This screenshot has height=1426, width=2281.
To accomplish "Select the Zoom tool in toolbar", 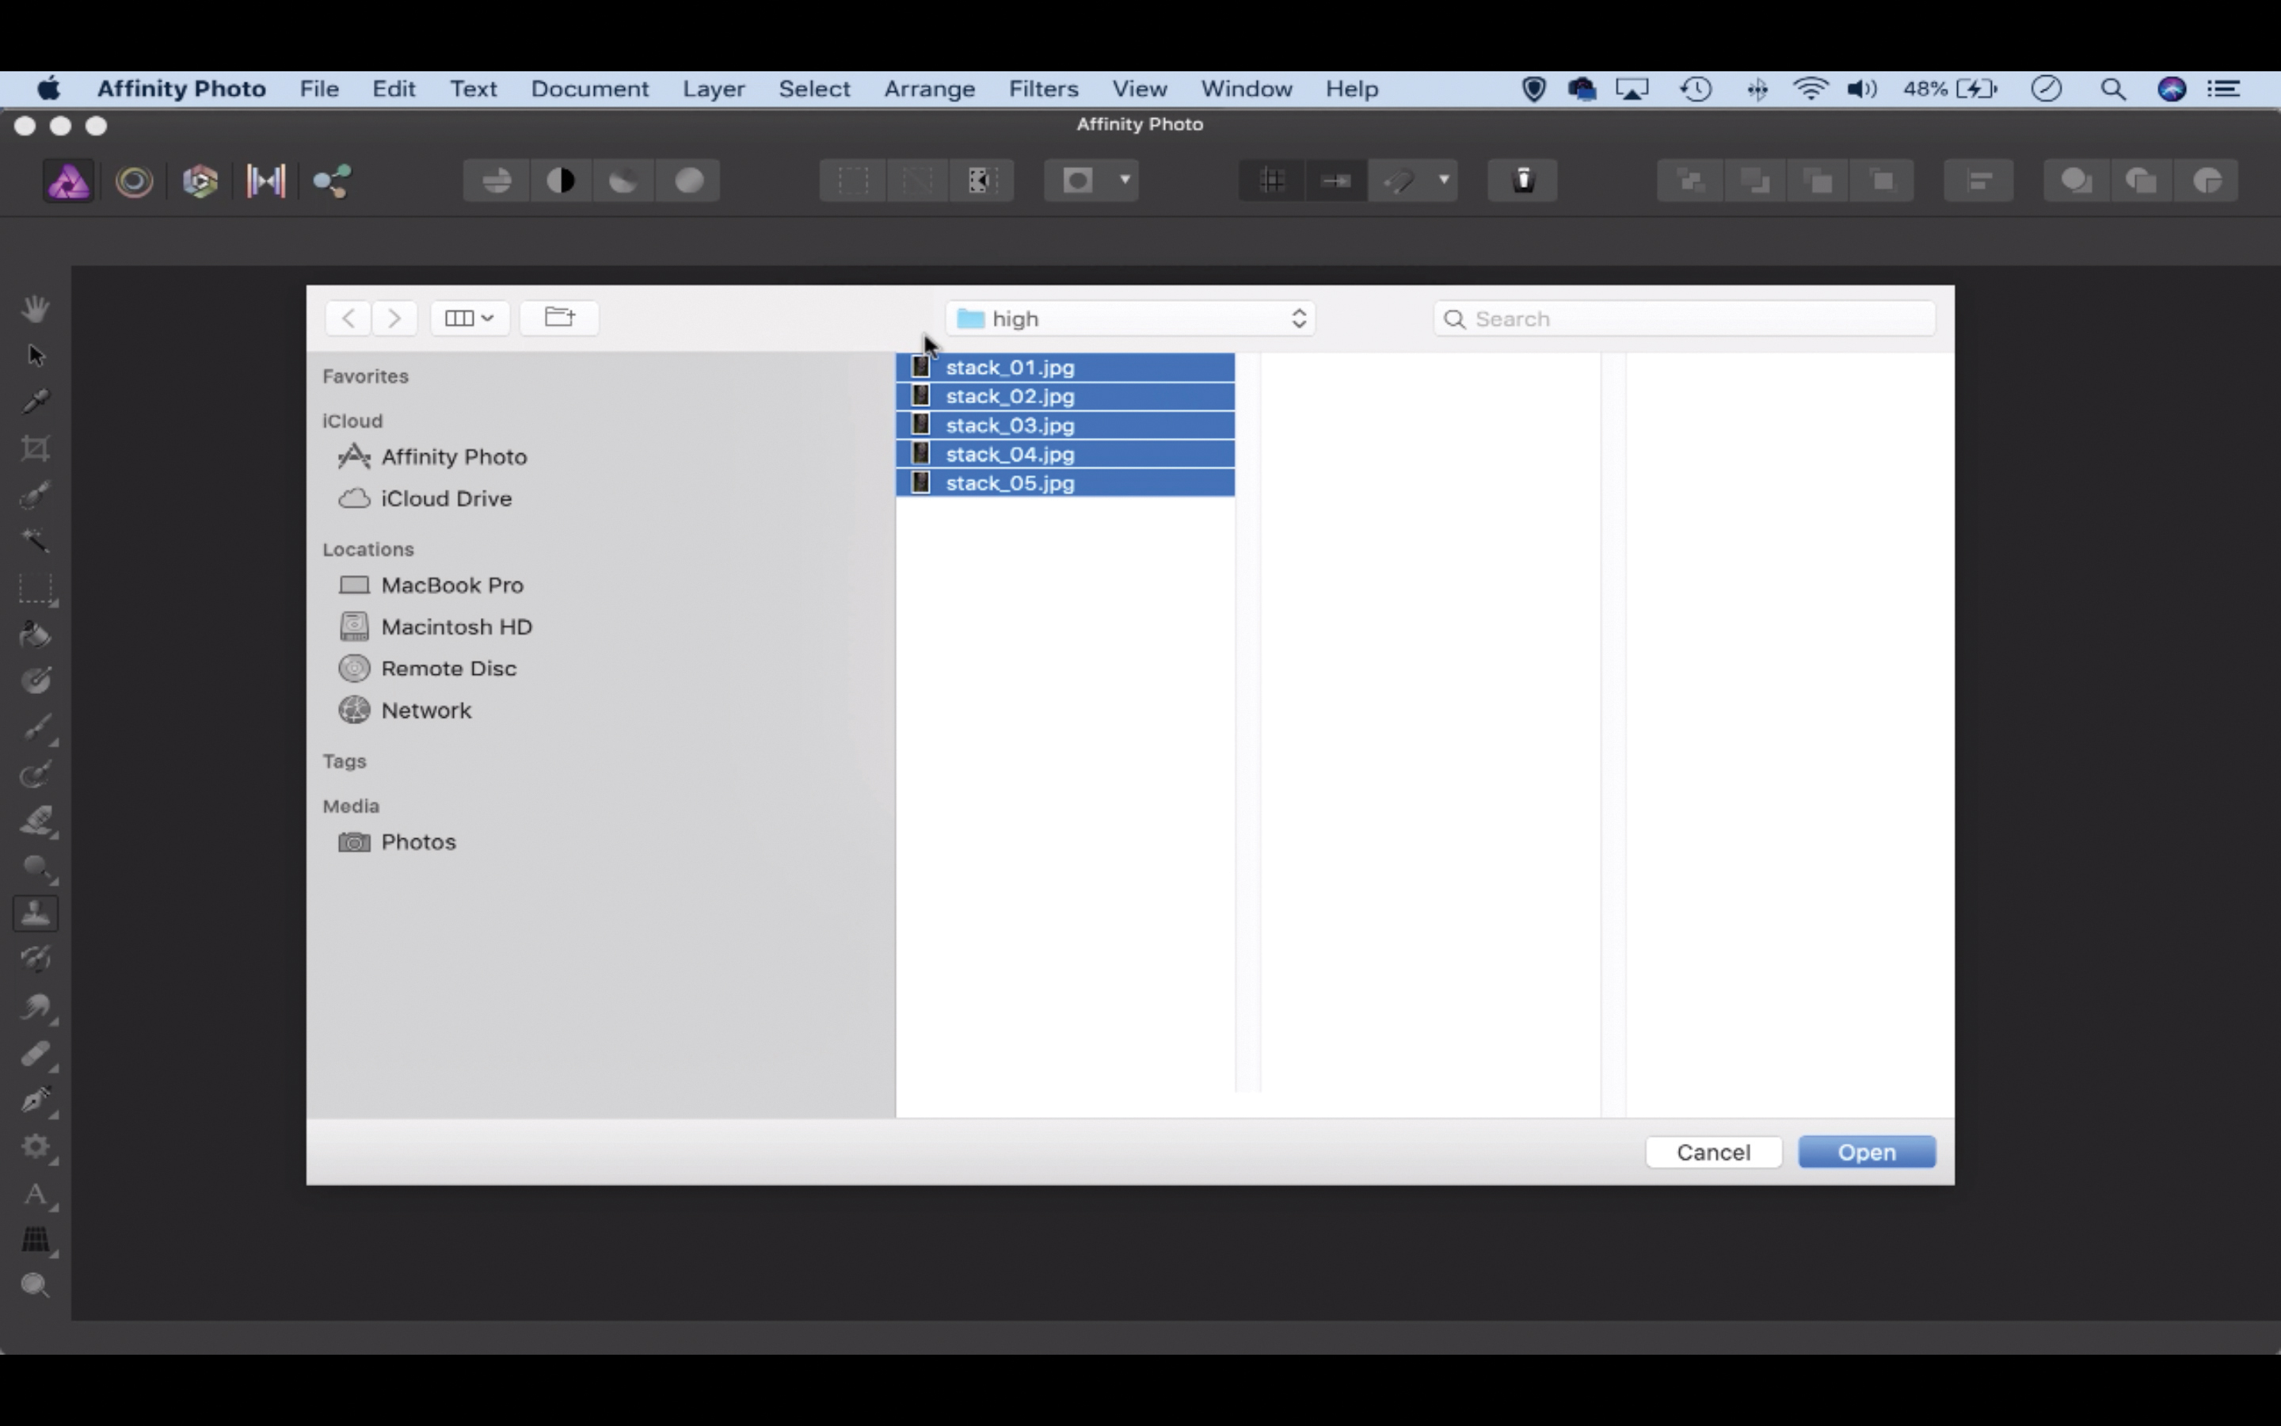I will click(36, 1286).
